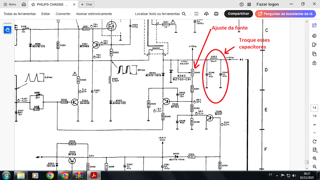Click the cloud upload icon
The width and height of the screenshot is (320, 180).
click(206, 14)
